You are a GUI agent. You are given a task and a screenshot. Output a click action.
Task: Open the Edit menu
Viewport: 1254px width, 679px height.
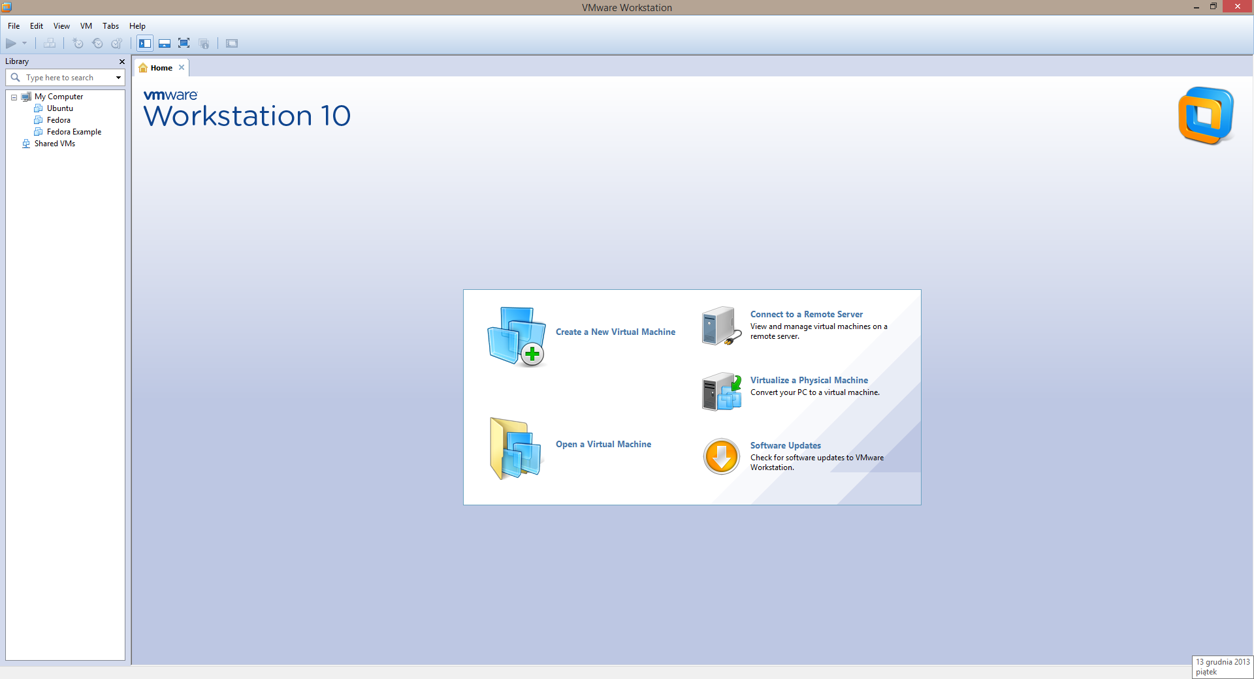click(x=37, y=26)
